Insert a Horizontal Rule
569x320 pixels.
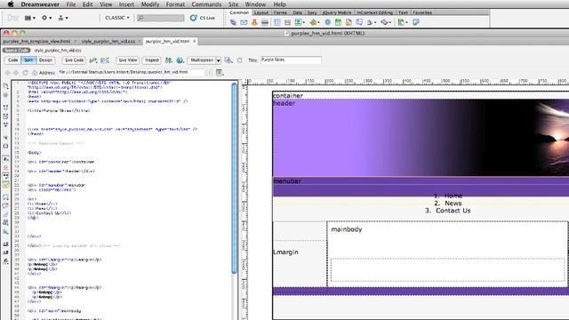click(265, 22)
